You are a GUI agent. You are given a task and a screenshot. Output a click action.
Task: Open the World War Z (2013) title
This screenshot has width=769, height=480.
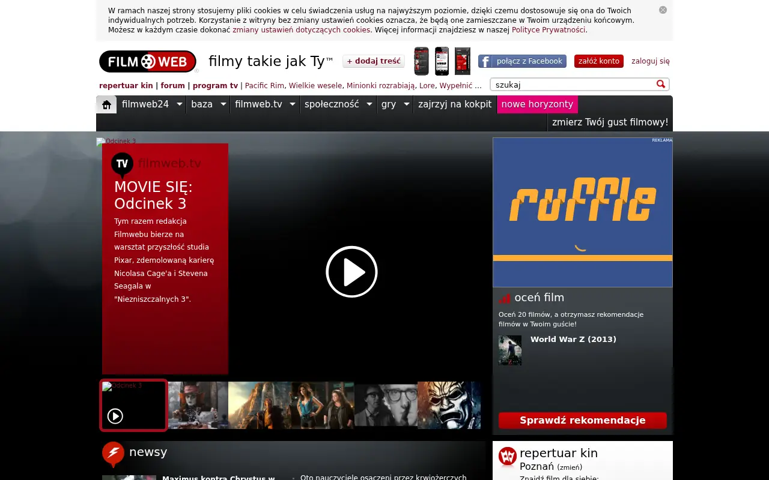573,340
